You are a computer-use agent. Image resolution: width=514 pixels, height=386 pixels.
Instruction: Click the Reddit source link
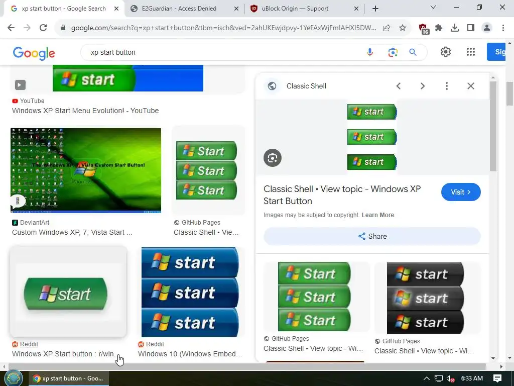pos(29,344)
